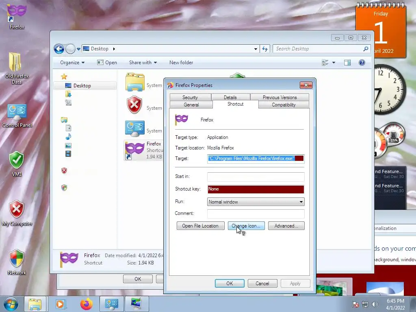Close the Firefox Properties dialog
The height and width of the screenshot is (312, 416).
coord(306,85)
